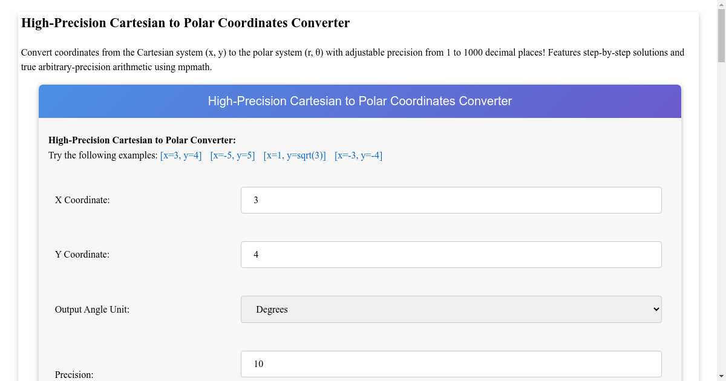Click the "Output Angle Unit:" label

point(92,310)
